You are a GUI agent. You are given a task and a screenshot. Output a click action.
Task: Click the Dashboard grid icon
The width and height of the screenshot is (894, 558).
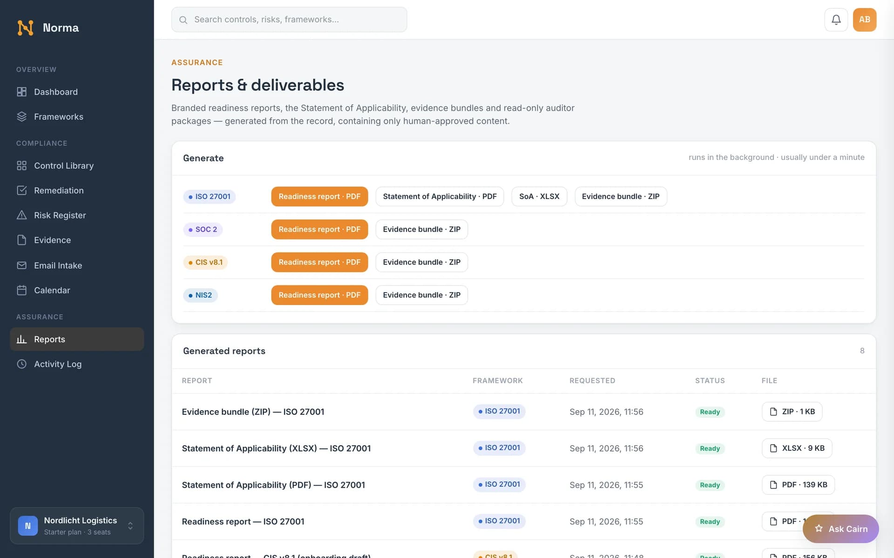point(21,92)
